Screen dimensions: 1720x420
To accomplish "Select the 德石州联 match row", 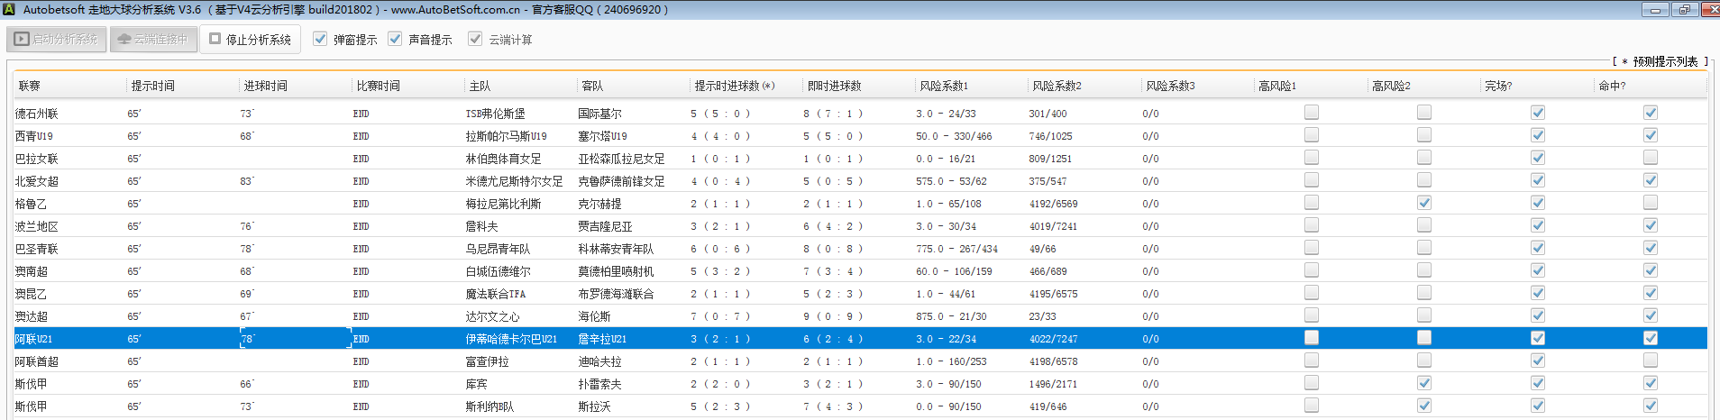I will pyautogui.click(x=37, y=114).
